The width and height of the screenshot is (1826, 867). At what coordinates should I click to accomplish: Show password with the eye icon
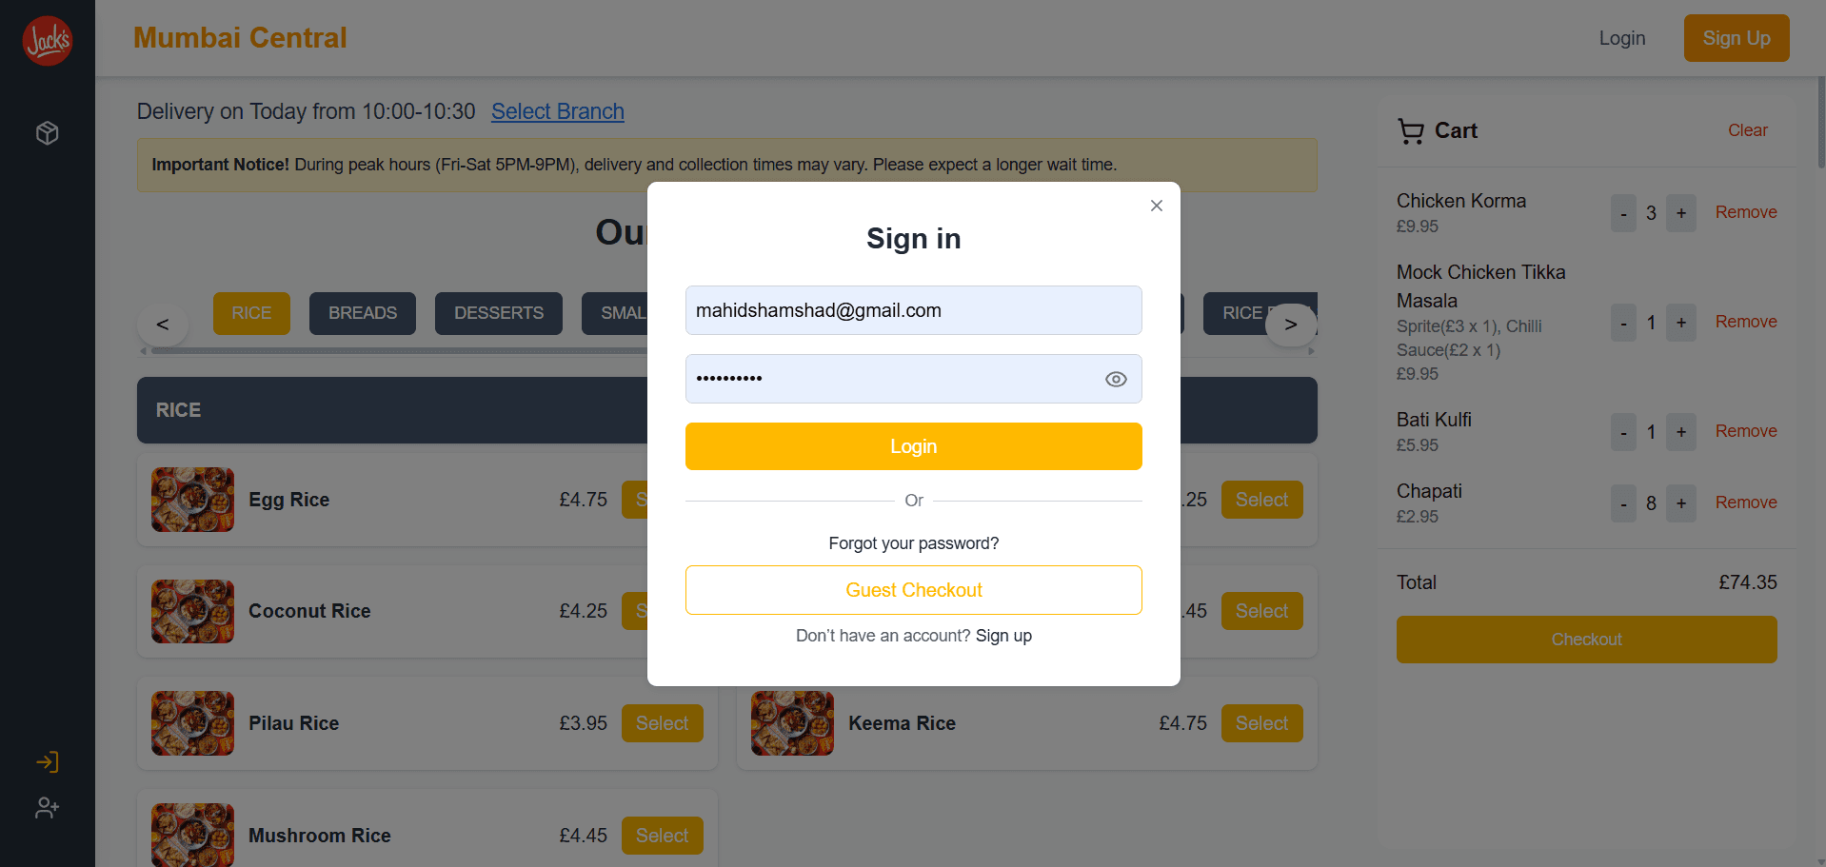(x=1116, y=380)
